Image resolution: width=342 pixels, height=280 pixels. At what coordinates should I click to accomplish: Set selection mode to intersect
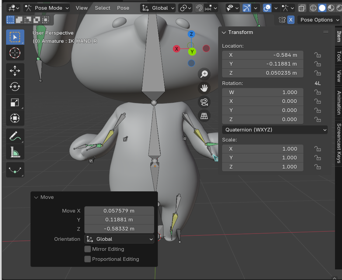coord(45,20)
